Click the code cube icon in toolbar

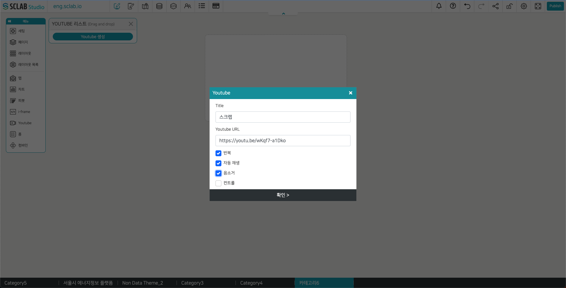173,6
